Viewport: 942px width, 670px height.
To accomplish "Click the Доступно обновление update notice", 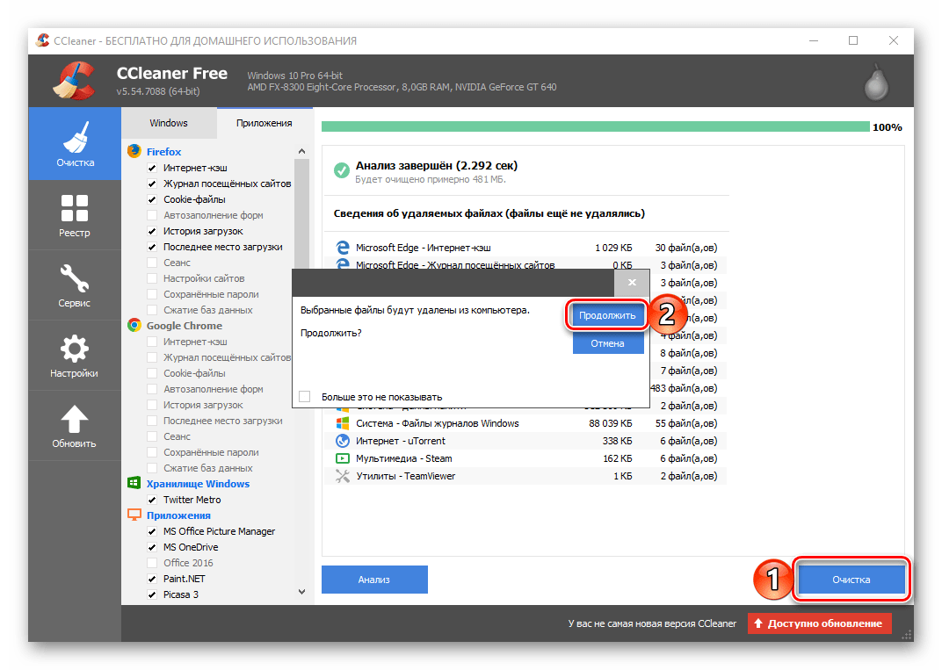I will 820,623.
